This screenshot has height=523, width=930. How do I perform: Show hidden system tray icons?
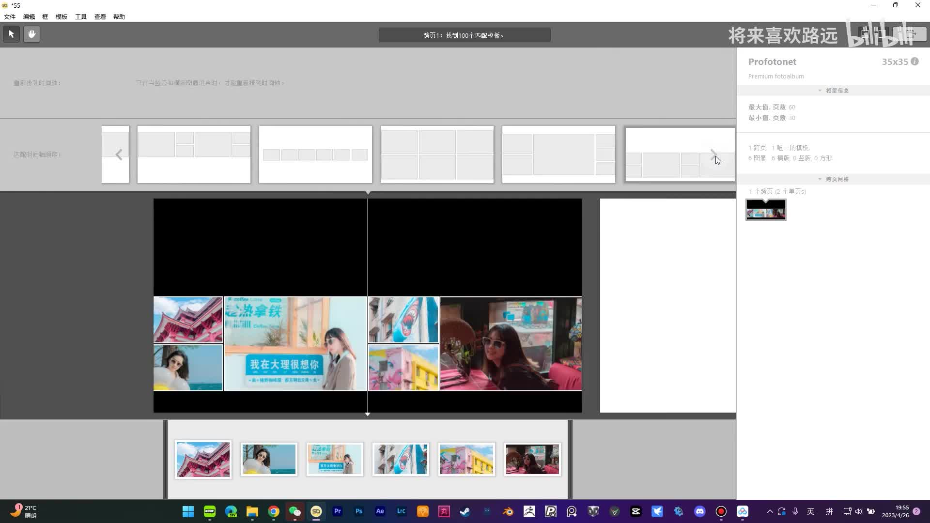click(770, 511)
